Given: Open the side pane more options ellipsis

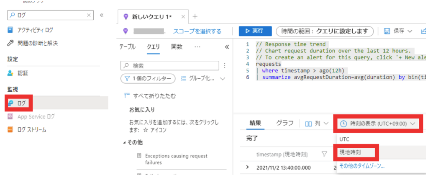Looking at the screenshot, I should coord(197,47).
